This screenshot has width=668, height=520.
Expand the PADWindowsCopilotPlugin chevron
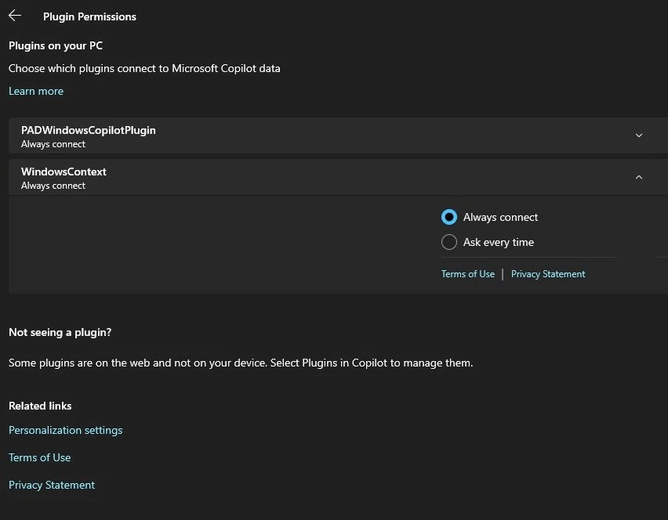[x=639, y=135]
